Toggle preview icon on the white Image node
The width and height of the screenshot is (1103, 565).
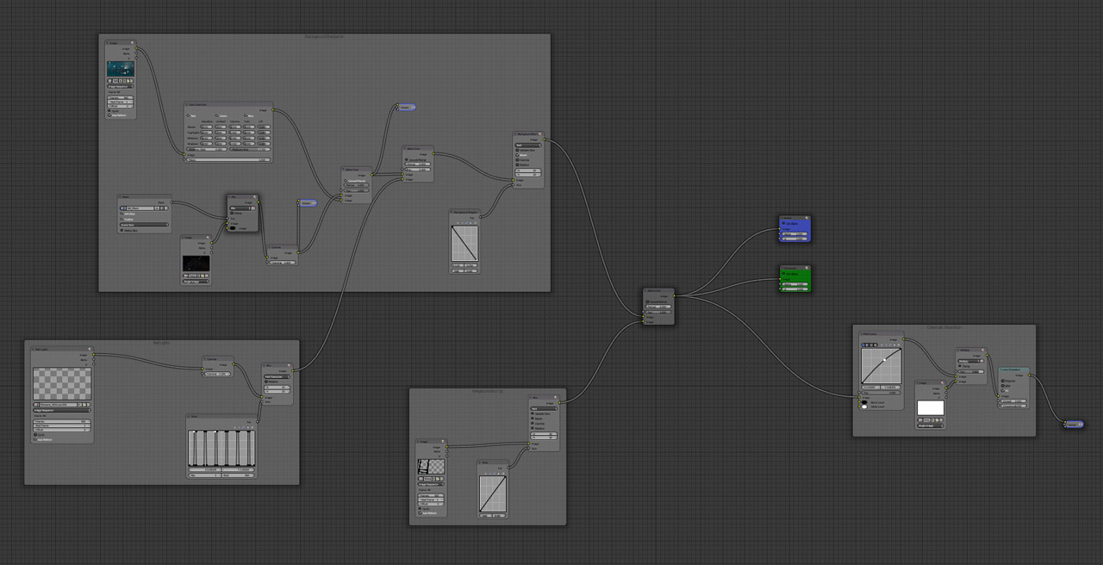point(943,383)
